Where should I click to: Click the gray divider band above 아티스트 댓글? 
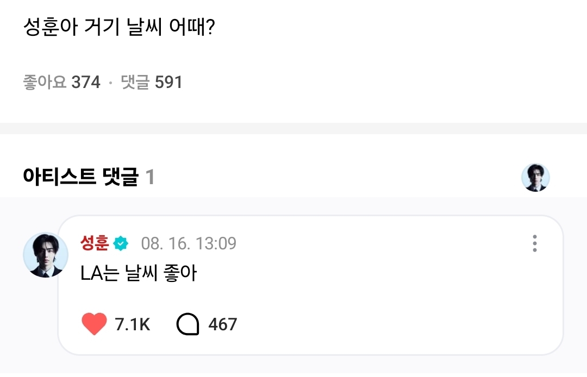coord(293,128)
